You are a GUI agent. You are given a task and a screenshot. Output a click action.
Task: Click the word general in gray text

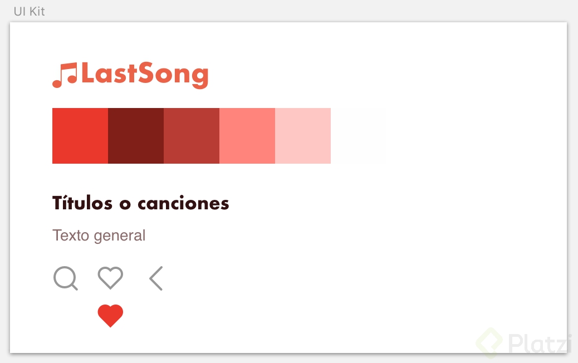point(119,236)
